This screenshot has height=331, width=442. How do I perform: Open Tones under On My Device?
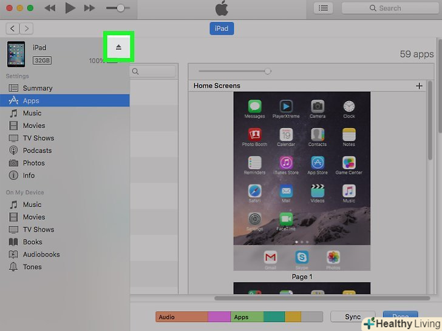pyautogui.click(x=32, y=267)
